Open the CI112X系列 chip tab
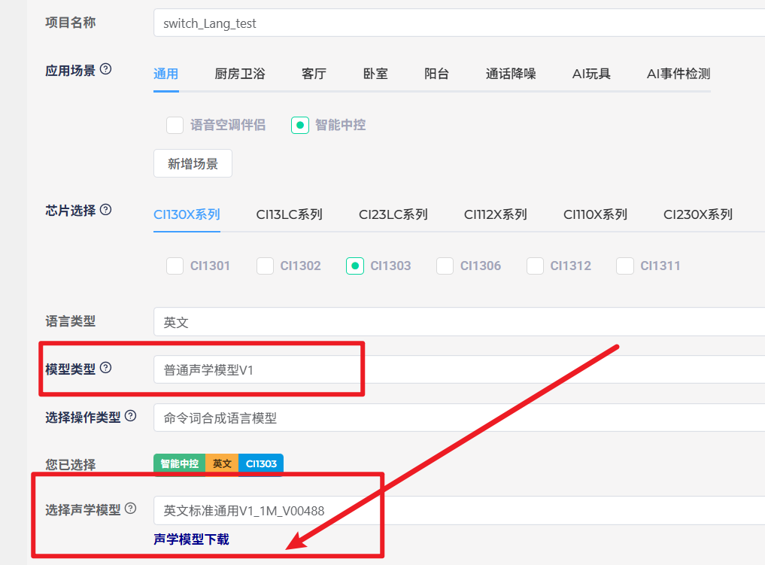The height and width of the screenshot is (565, 765). click(x=495, y=214)
